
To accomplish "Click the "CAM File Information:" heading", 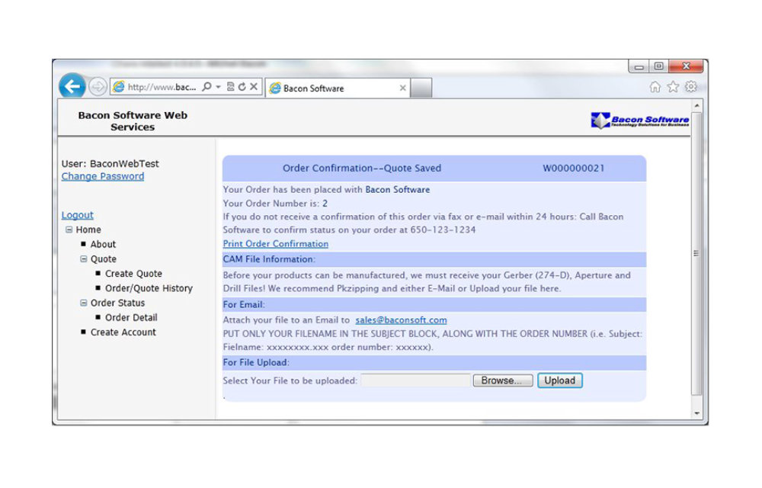I will tap(269, 259).
